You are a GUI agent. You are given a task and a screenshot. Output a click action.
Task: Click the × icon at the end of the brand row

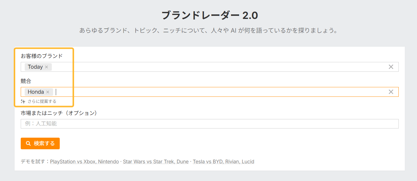click(x=391, y=67)
